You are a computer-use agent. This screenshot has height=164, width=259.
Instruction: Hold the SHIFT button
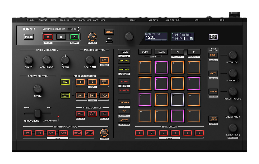click(x=29, y=37)
